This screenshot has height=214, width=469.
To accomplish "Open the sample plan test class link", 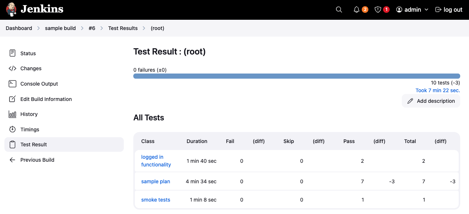I will (155, 181).
